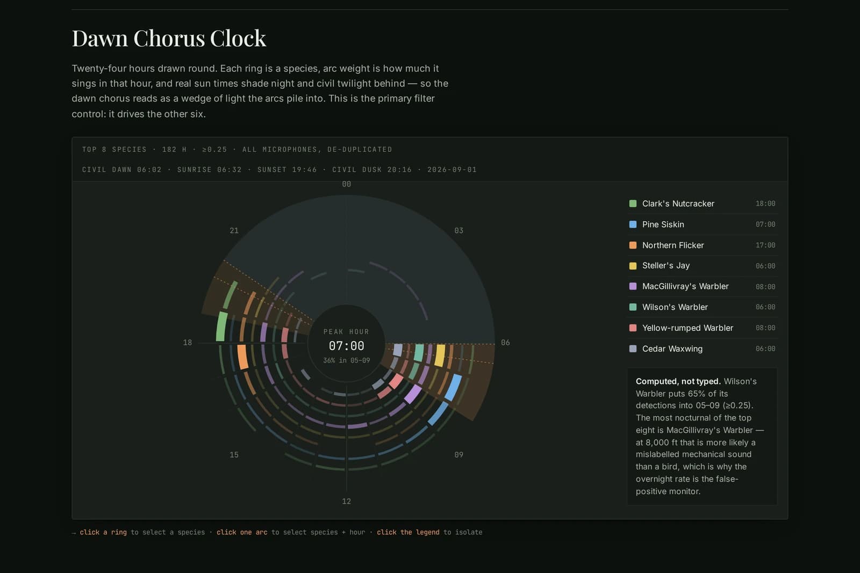Viewport: 860px width, 573px height.
Task: Click 'click a ring' hint text
Action: click(103, 532)
